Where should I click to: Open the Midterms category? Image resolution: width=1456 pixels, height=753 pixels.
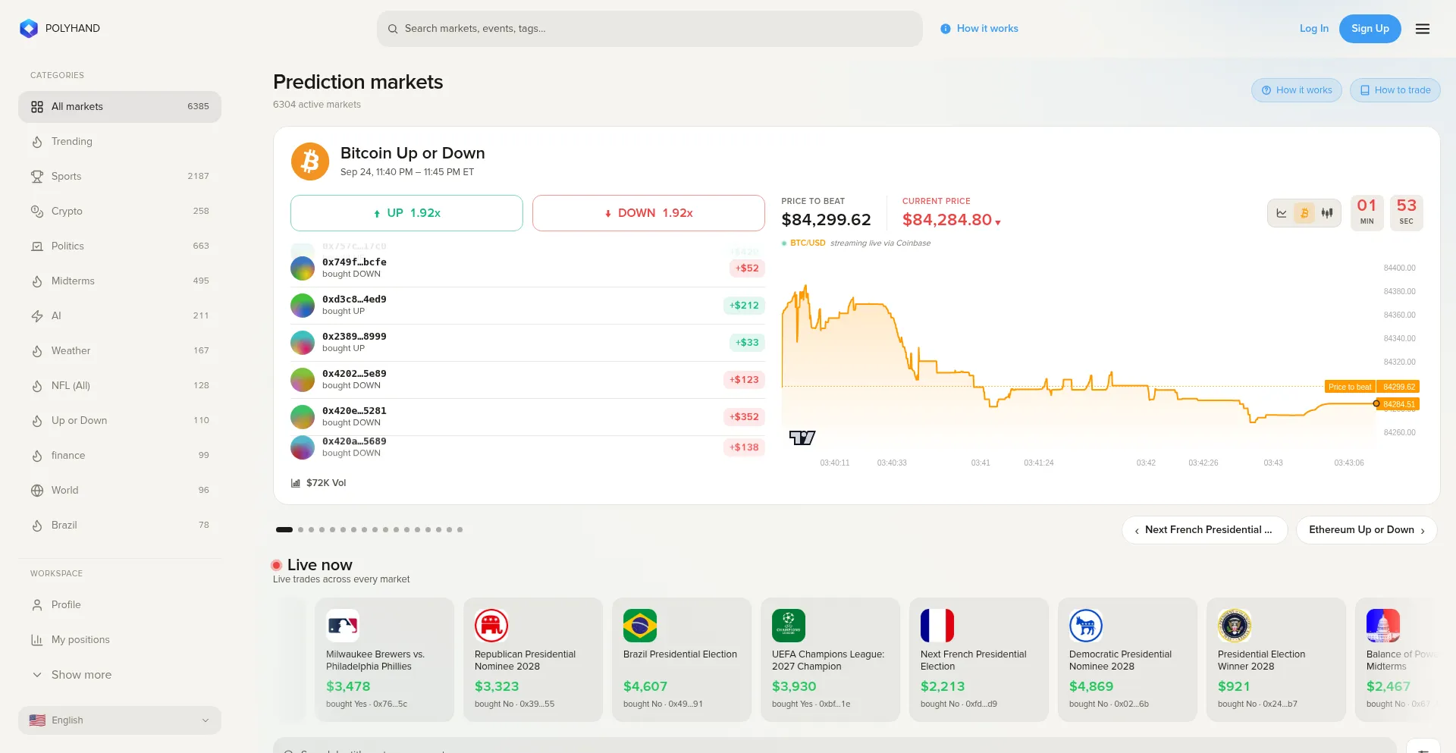point(120,281)
